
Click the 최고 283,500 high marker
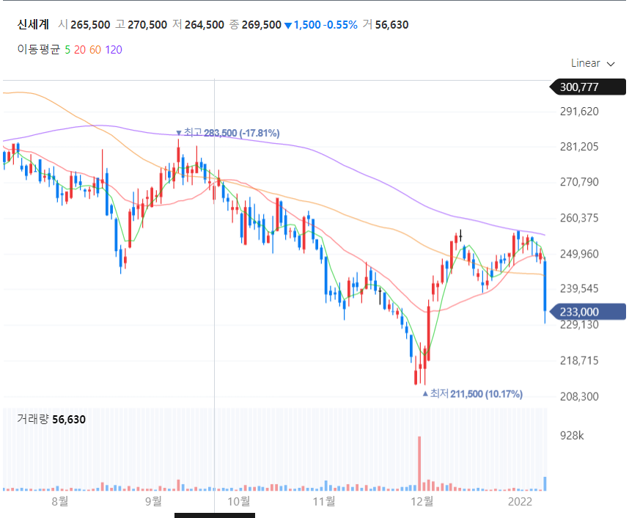pyautogui.click(x=227, y=133)
